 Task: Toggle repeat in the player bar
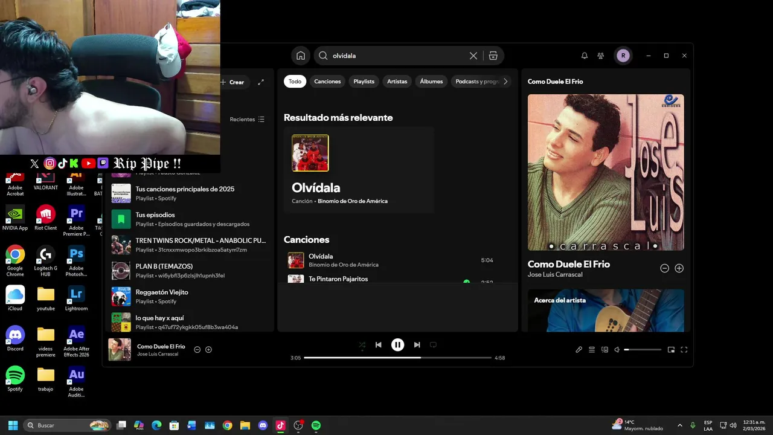click(x=433, y=345)
